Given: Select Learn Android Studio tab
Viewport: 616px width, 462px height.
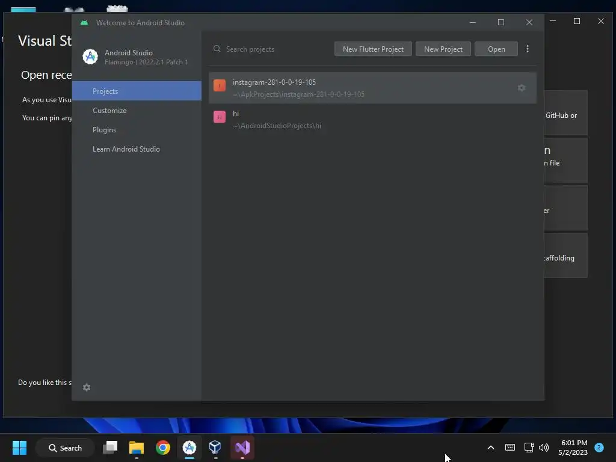Looking at the screenshot, I should click(137, 149).
